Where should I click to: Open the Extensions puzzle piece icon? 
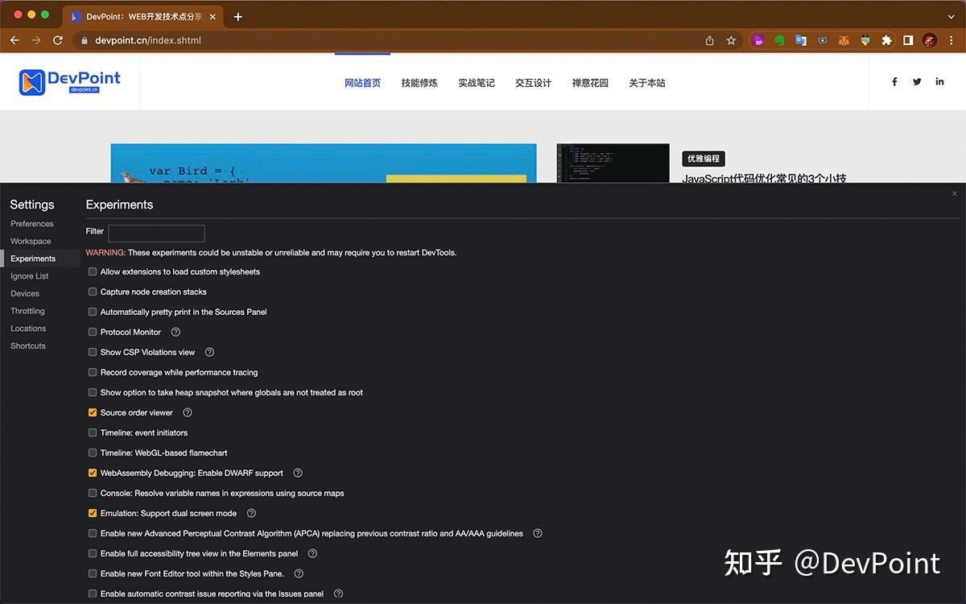click(x=886, y=40)
